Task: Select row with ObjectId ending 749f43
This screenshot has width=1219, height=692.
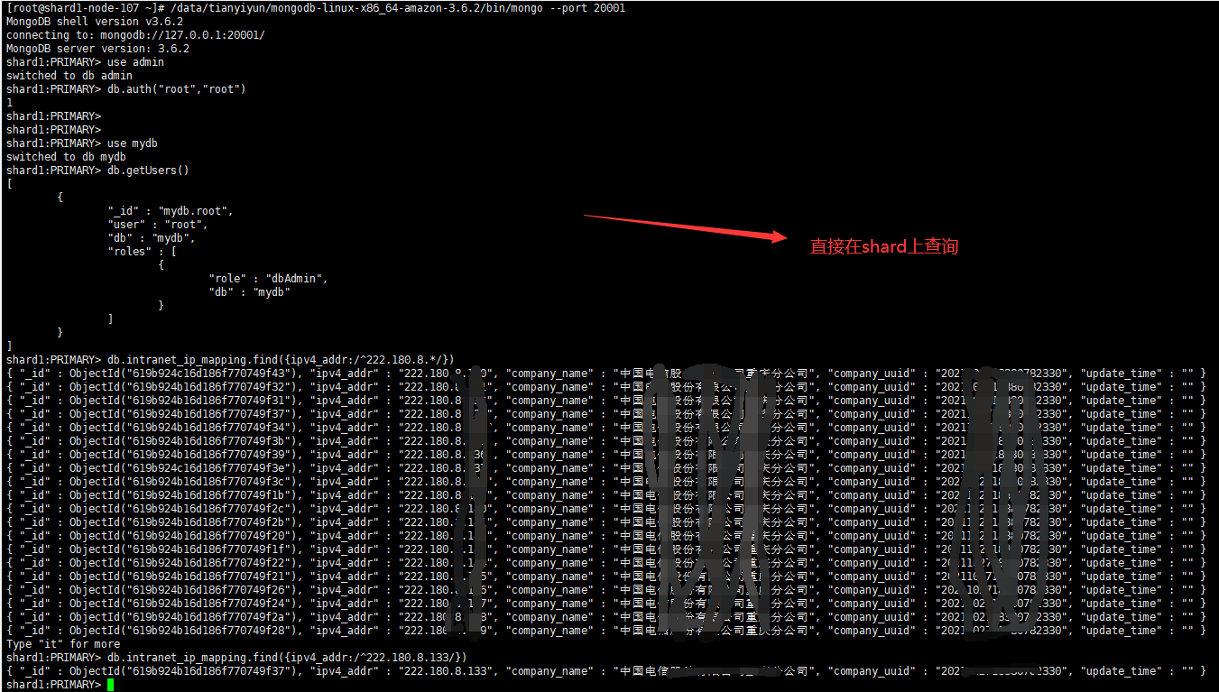Action: (x=605, y=374)
